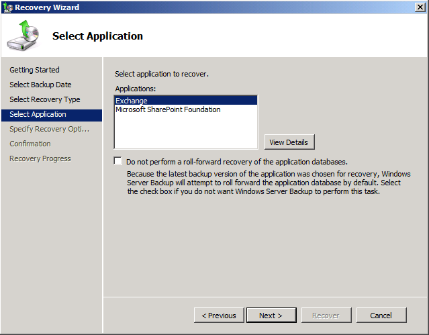Screen dimensions: 429x335
Task: Click the large backup disc wizard icon
Action: (x=23, y=36)
